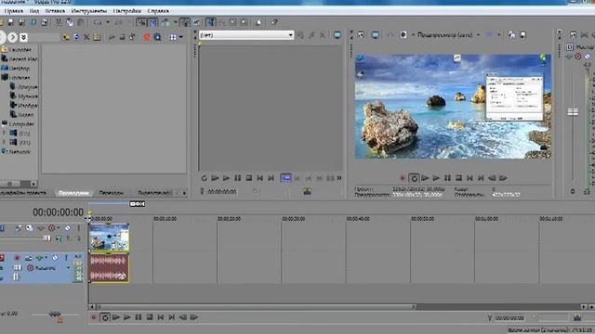The height and width of the screenshot is (334, 595).
Task: Select the Envelope Edit tool
Action: [221, 22]
